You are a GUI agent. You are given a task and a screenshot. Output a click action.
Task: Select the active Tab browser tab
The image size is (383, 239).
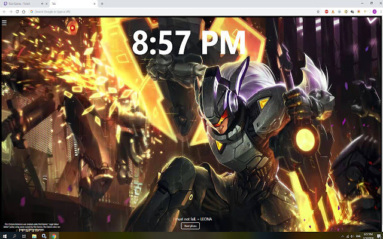pyautogui.click(x=72, y=4)
